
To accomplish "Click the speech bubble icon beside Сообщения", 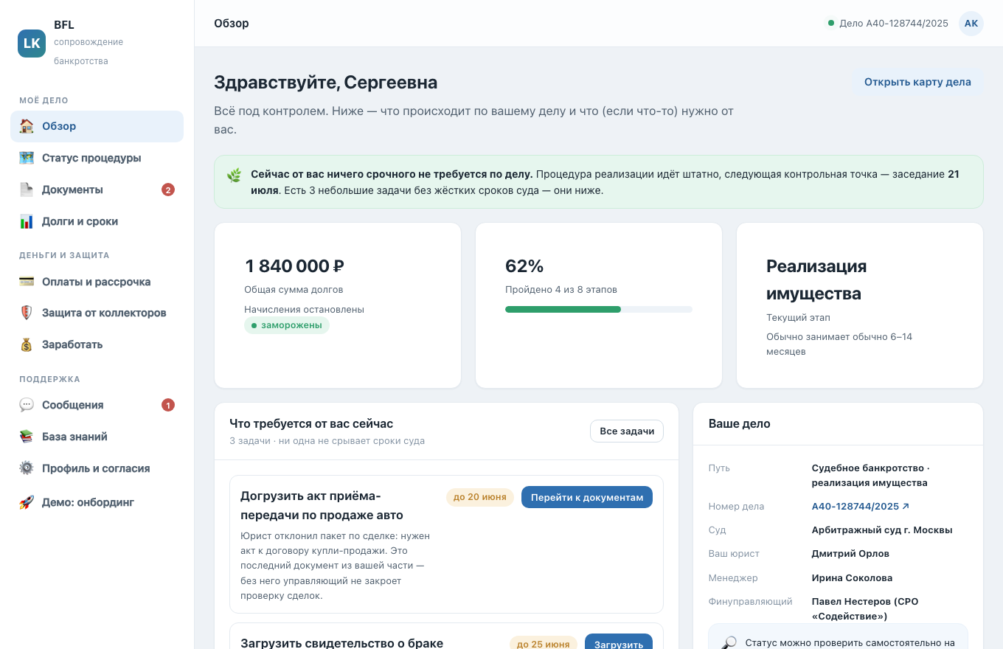I will click(x=27, y=405).
